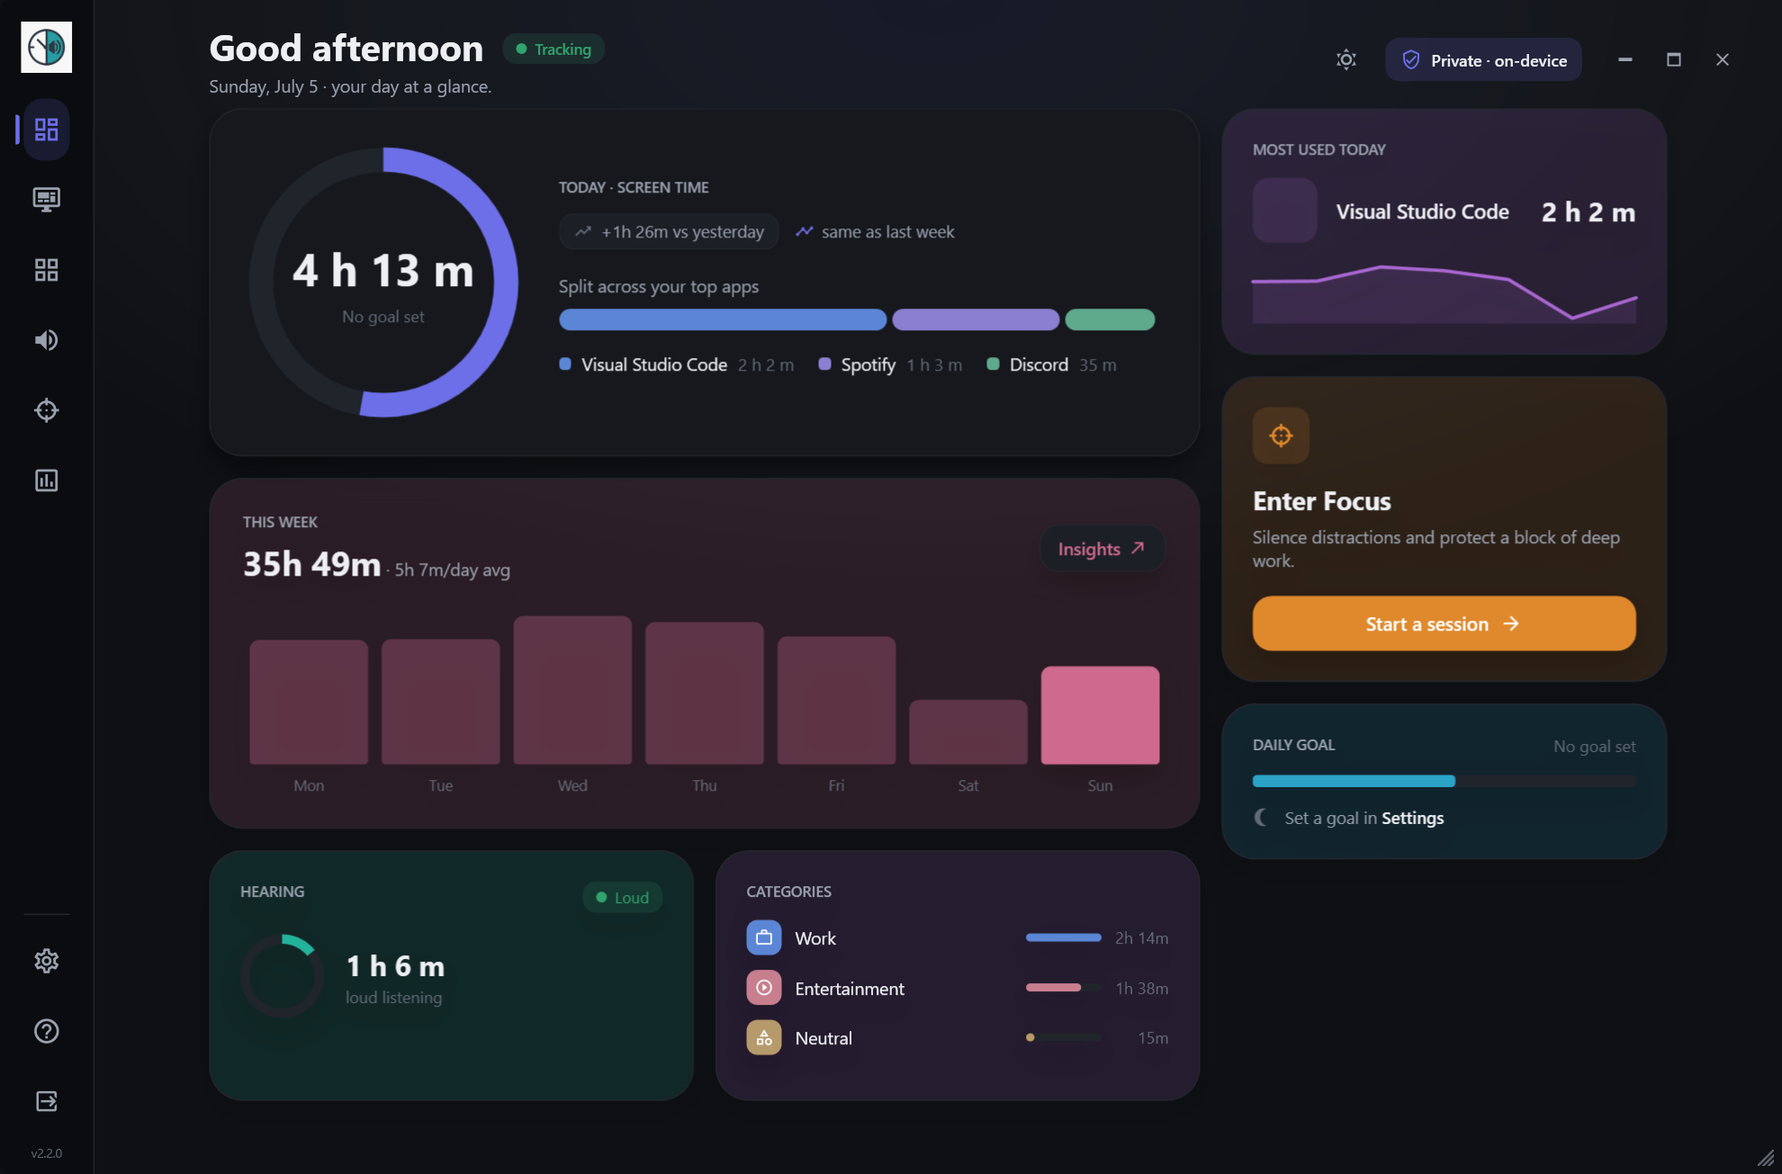The image size is (1782, 1174).
Task: Open the reports chart sidebar icon
Action: [x=47, y=480]
